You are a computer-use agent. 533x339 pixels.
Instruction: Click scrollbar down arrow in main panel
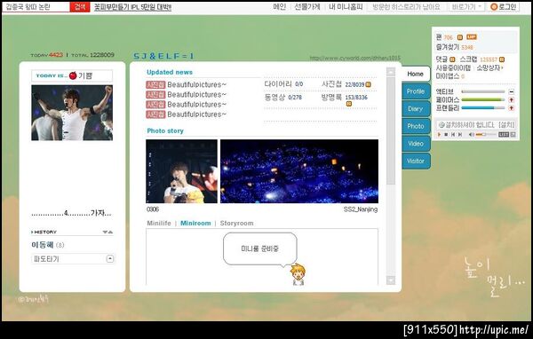[x=391, y=280]
